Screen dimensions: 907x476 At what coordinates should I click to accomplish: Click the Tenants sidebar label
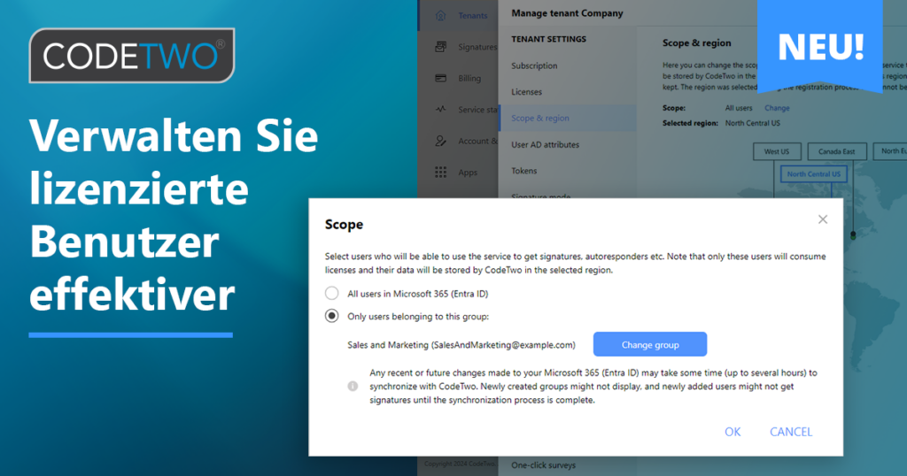(473, 16)
